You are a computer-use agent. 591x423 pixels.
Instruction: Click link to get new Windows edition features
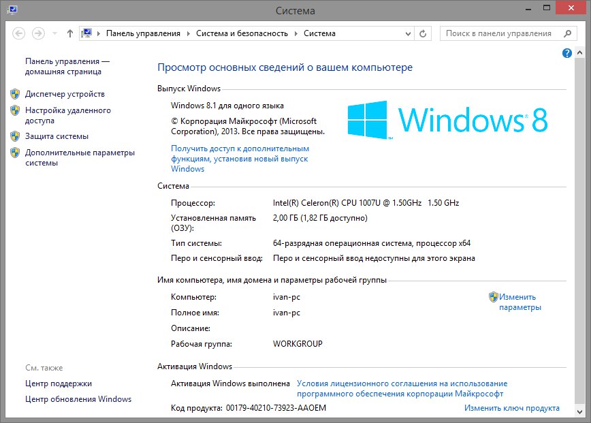tap(240, 159)
